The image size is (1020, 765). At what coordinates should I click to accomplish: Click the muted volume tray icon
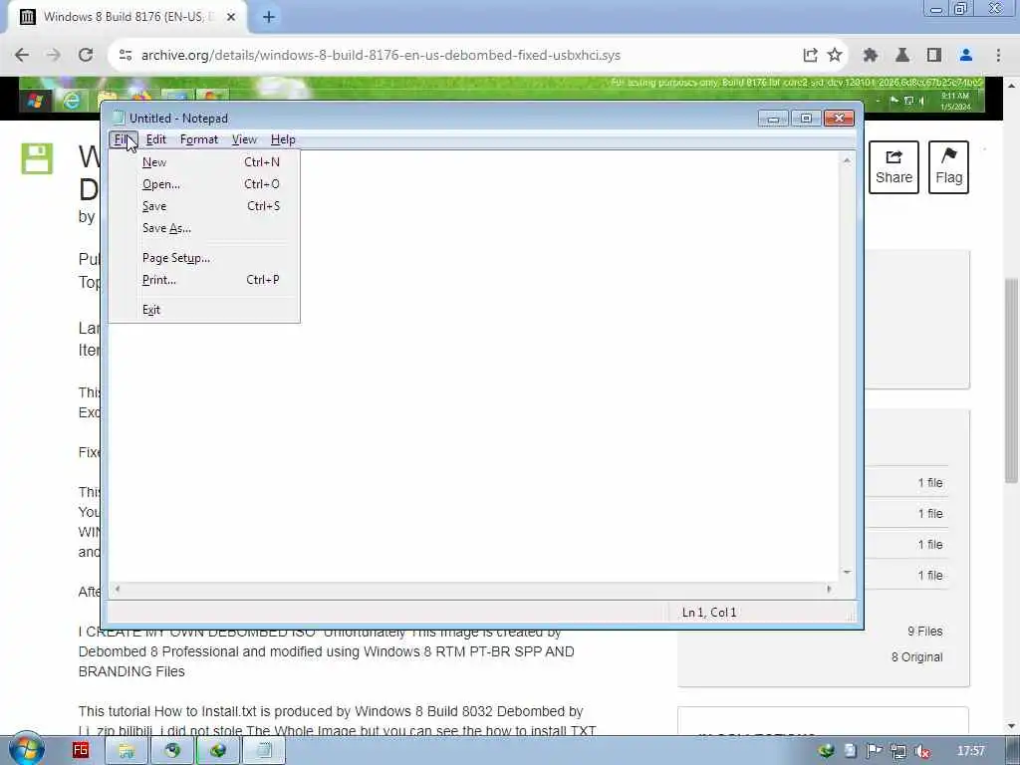921,751
